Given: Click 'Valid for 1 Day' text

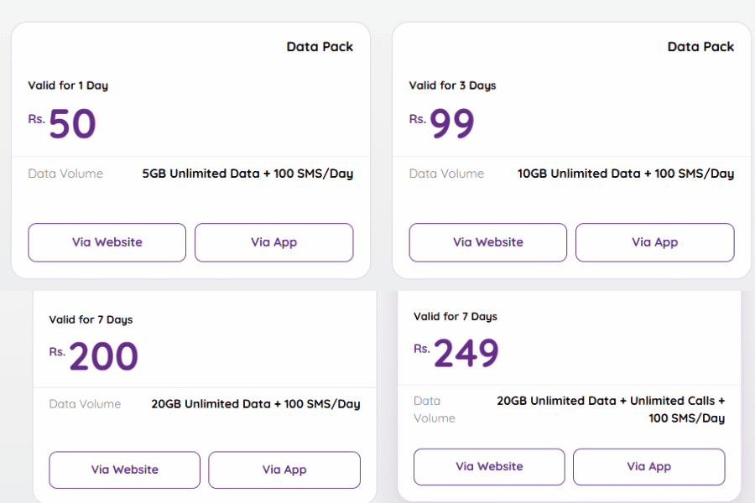Looking at the screenshot, I should [68, 86].
